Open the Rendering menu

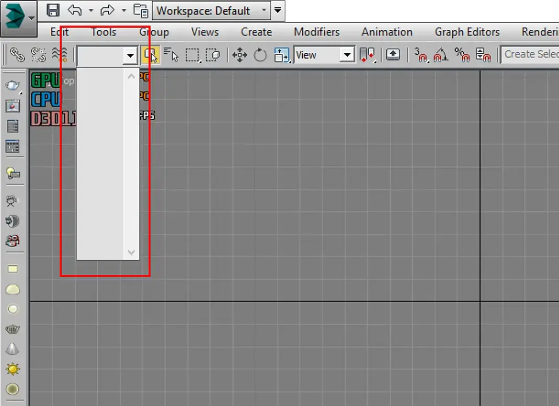pos(540,32)
